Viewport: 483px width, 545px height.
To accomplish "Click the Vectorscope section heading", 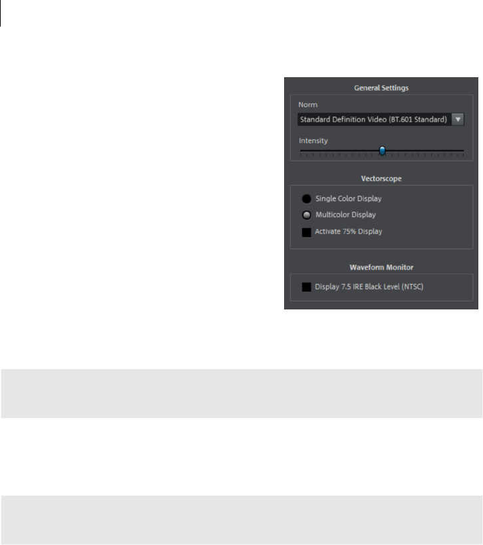I will click(381, 178).
